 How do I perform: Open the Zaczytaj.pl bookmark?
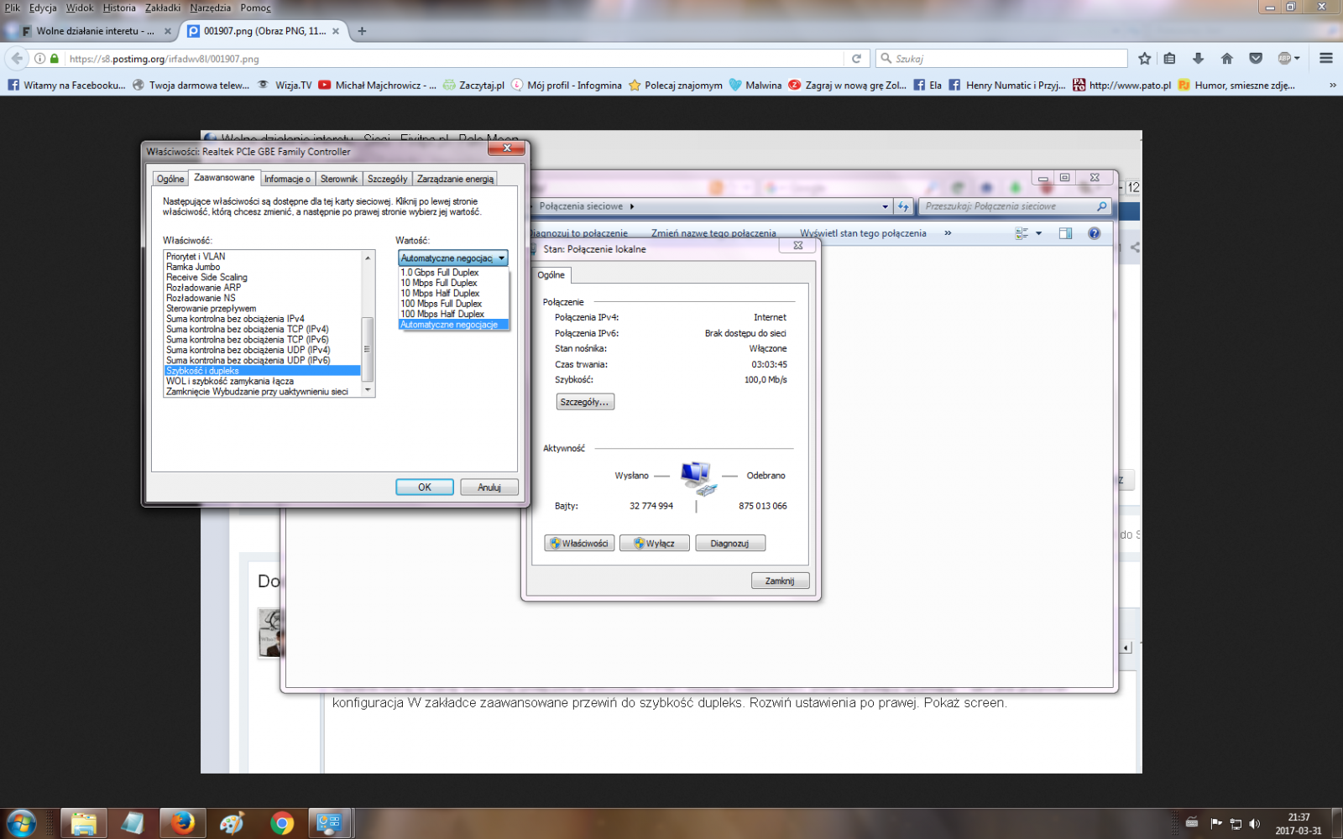[474, 85]
